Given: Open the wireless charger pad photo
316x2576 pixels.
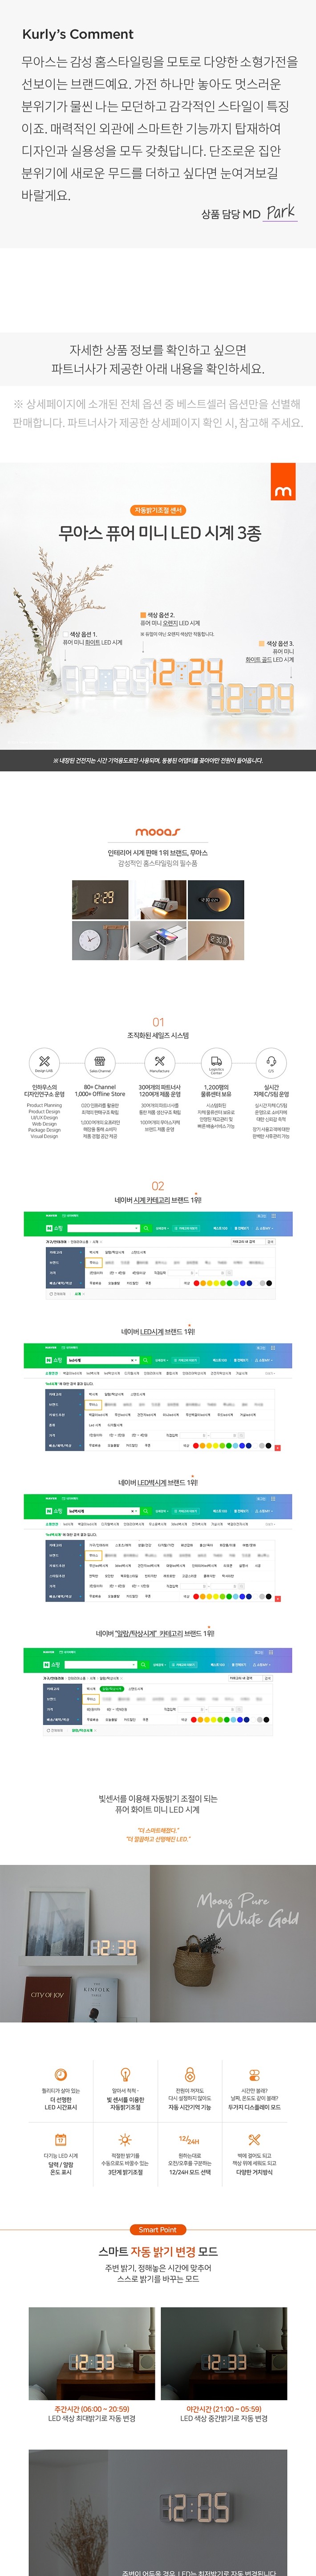Looking at the screenshot, I should (x=158, y=940).
